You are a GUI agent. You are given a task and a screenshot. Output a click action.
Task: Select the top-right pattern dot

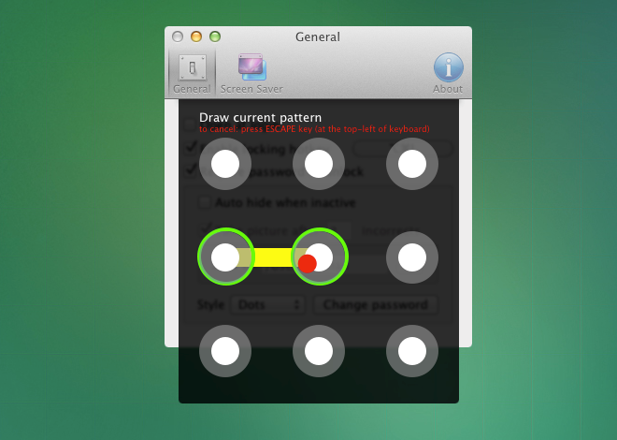tap(412, 164)
